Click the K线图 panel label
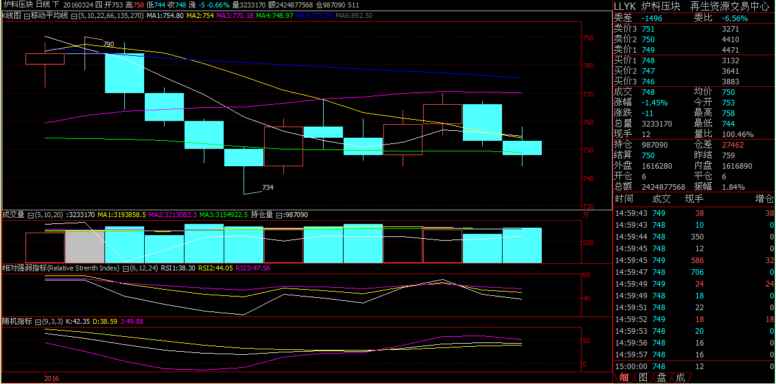 point(11,15)
